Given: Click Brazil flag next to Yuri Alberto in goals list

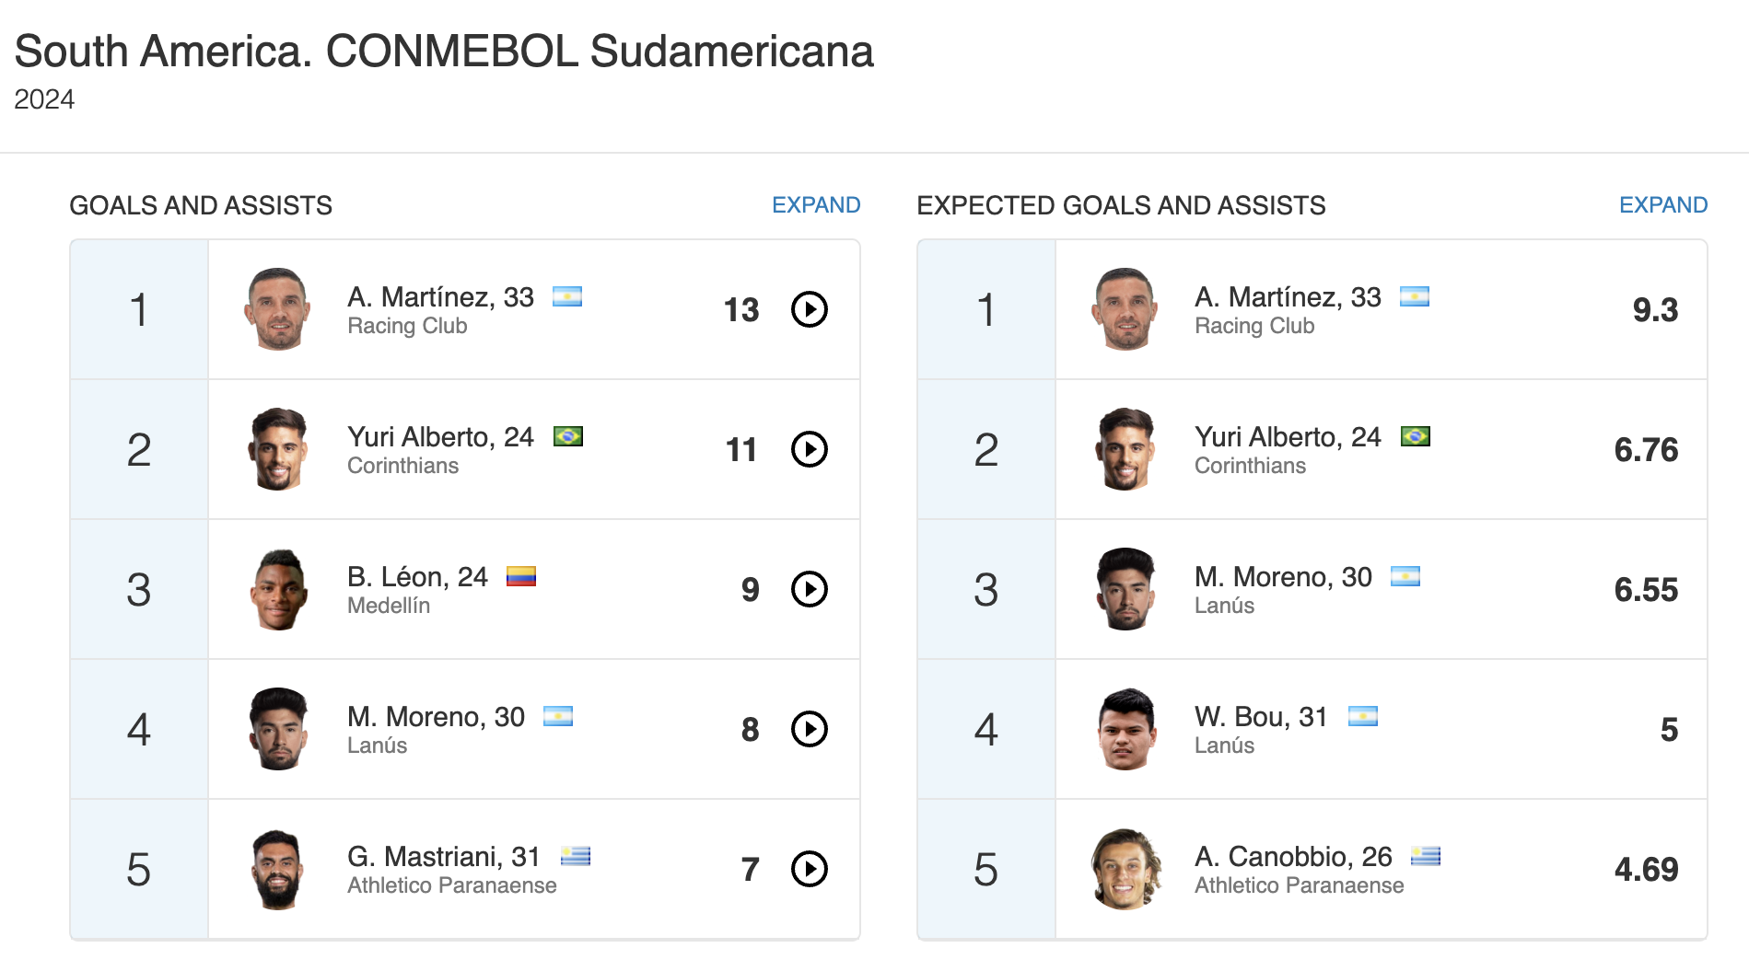Looking at the screenshot, I should click(567, 436).
